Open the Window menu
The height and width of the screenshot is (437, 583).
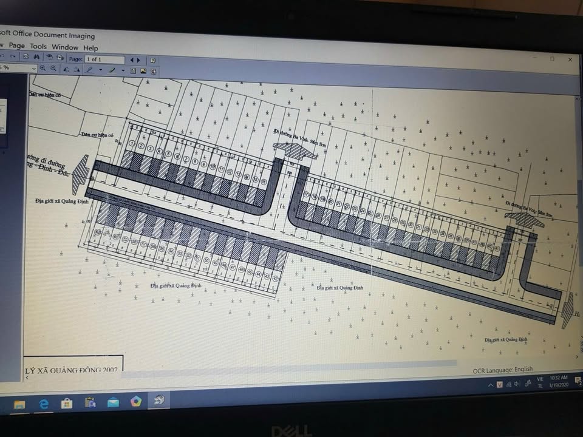click(64, 47)
